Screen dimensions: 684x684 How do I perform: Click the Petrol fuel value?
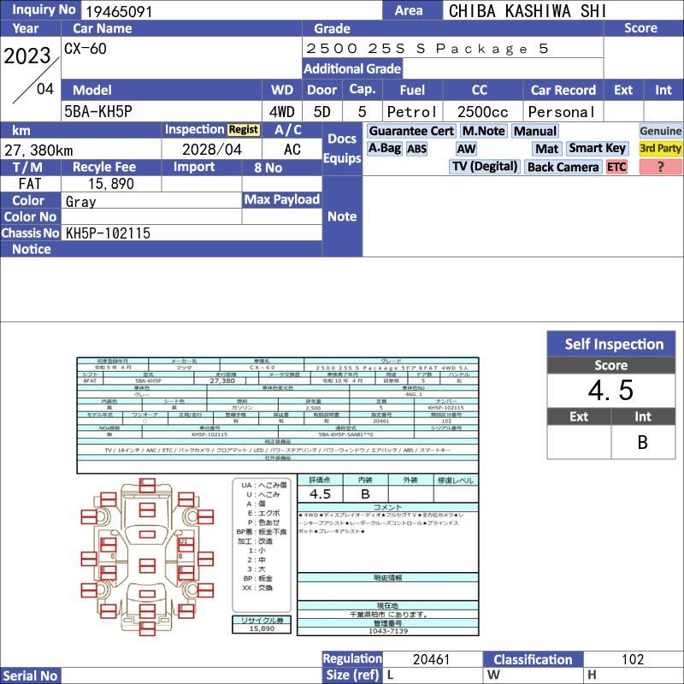click(x=412, y=112)
